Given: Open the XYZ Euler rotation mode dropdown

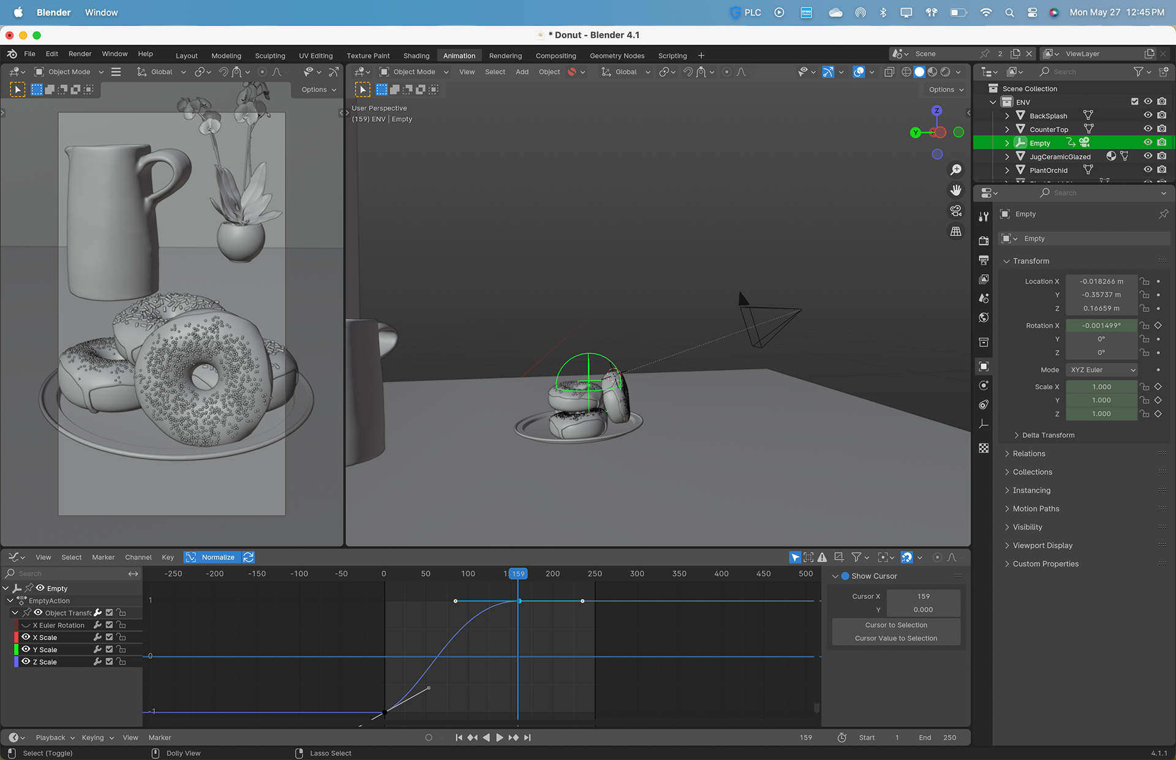Looking at the screenshot, I should (1102, 370).
